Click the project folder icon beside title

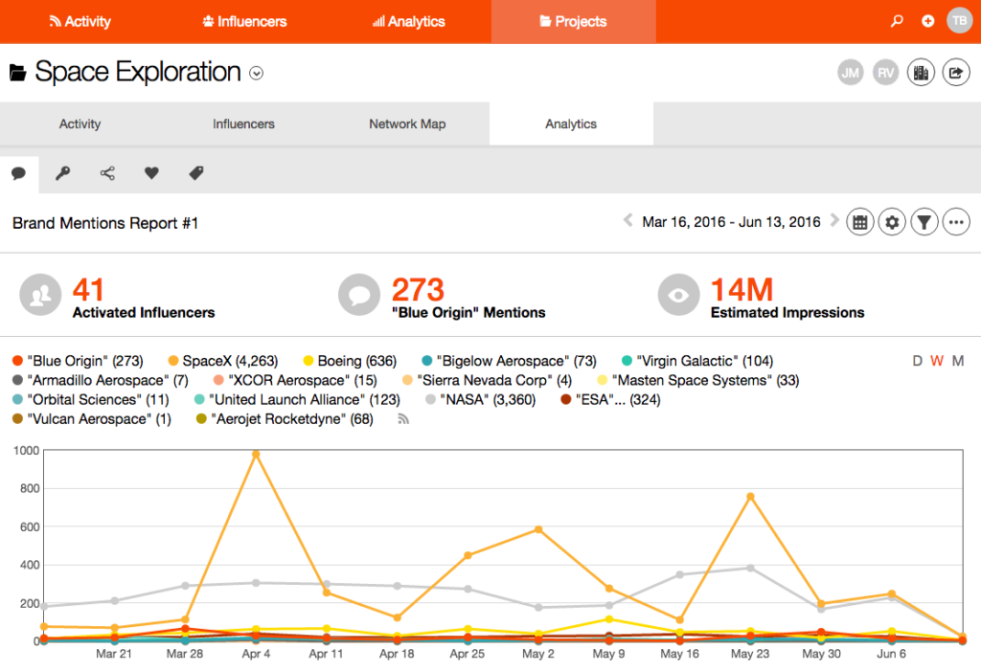click(18, 73)
